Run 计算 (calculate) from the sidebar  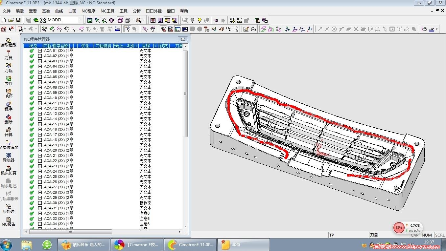(x=9, y=130)
